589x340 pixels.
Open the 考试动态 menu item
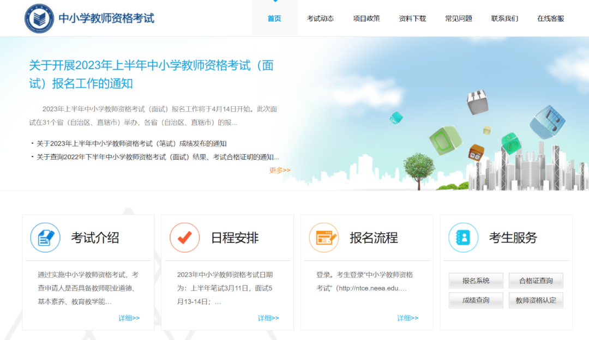click(x=320, y=18)
